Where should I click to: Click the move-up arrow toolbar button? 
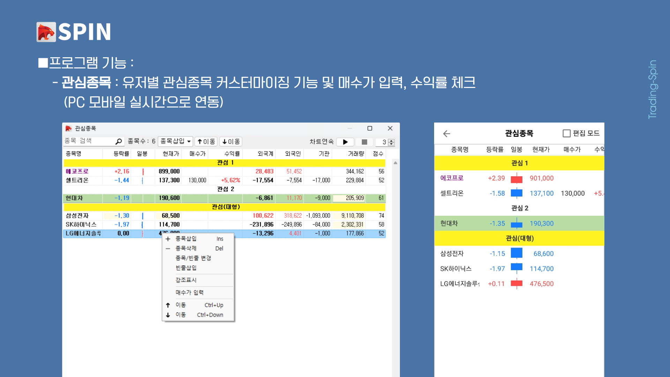[x=206, y=141]
